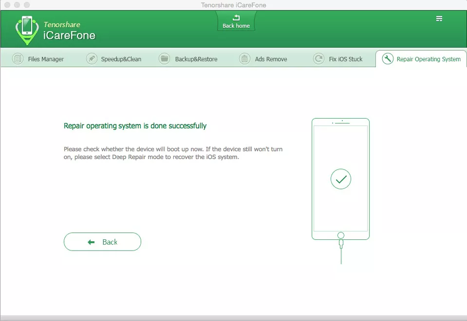
Task: Go to the Backup&Restore tab
Action: pyautogui.click(x=188, y=59)
